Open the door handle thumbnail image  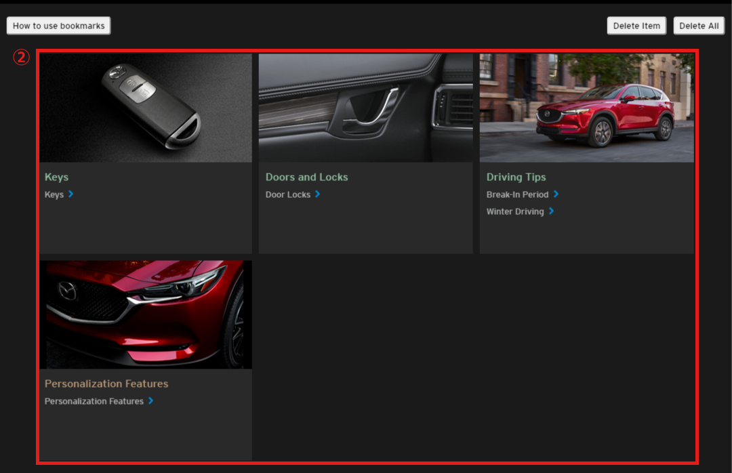click(x=365, y=108)
